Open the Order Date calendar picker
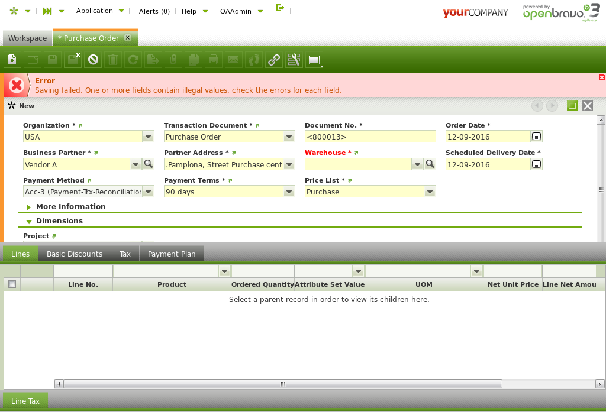This screenshot has width=606, height=412. coord(536,137)
